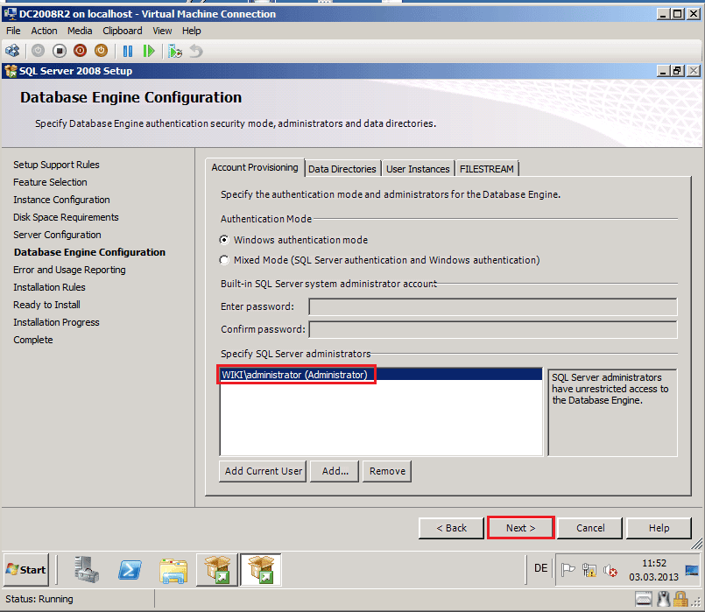Switch to FILESTREAM tab

(486, 169)
